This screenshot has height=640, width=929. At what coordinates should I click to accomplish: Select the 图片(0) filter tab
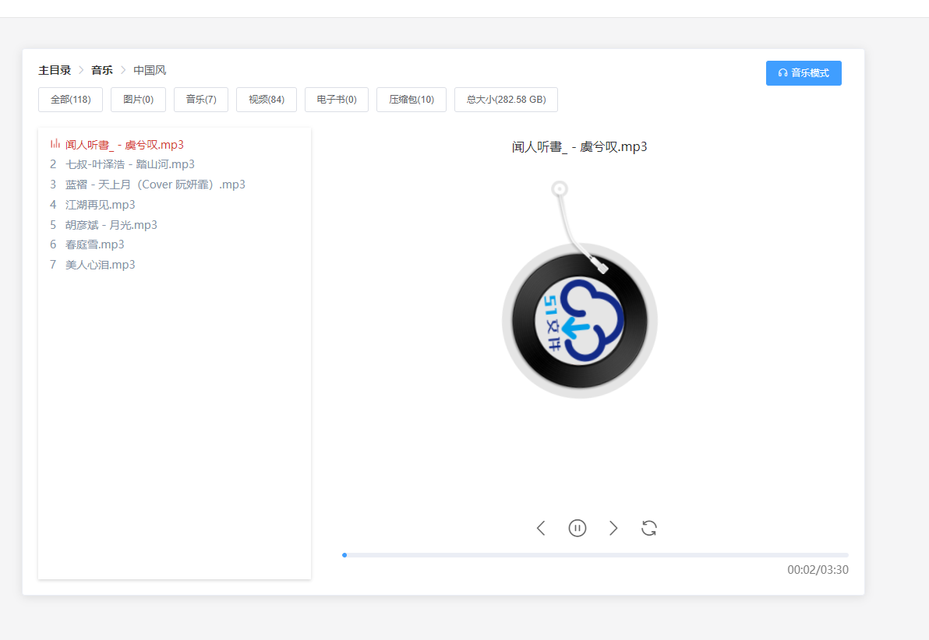coord(138,100)
